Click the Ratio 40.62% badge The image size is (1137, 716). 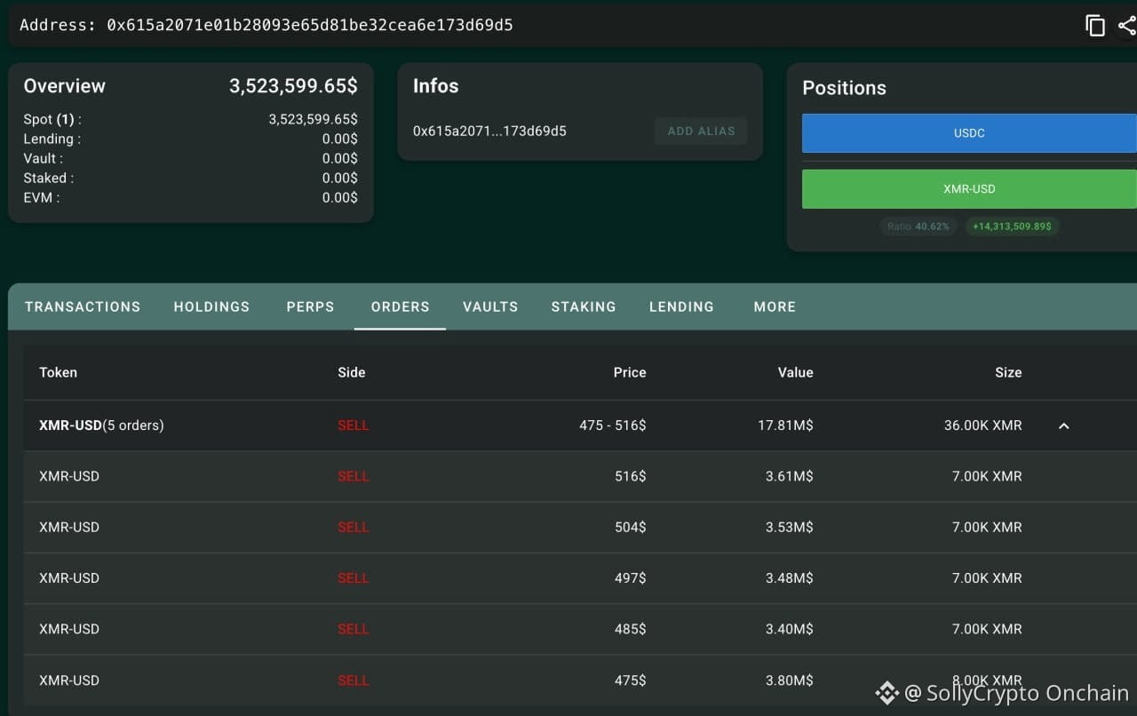(918, 227)
